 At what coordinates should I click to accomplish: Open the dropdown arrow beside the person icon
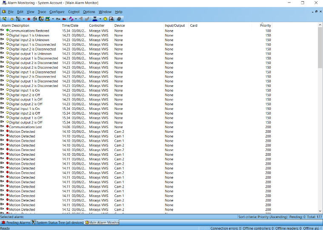(100, 19)
